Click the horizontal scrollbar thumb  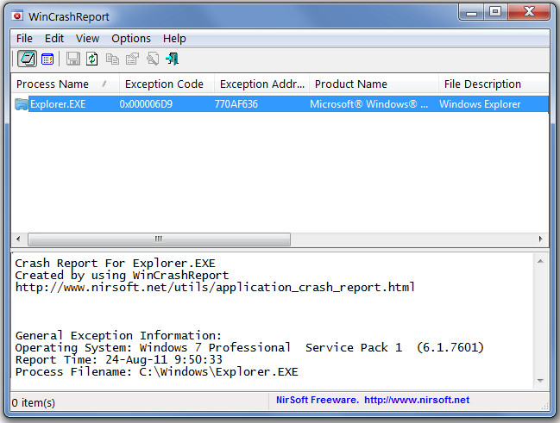click(159, 239)
